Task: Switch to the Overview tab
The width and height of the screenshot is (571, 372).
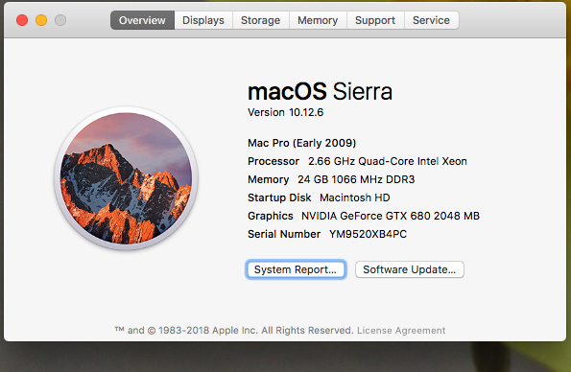Action: pyautogui.click(x=142, y=20)
